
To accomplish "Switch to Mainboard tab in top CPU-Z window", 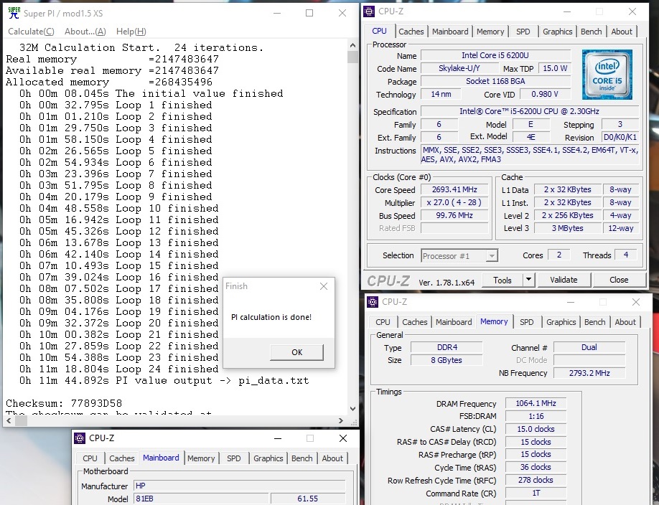I will (450, 32).
